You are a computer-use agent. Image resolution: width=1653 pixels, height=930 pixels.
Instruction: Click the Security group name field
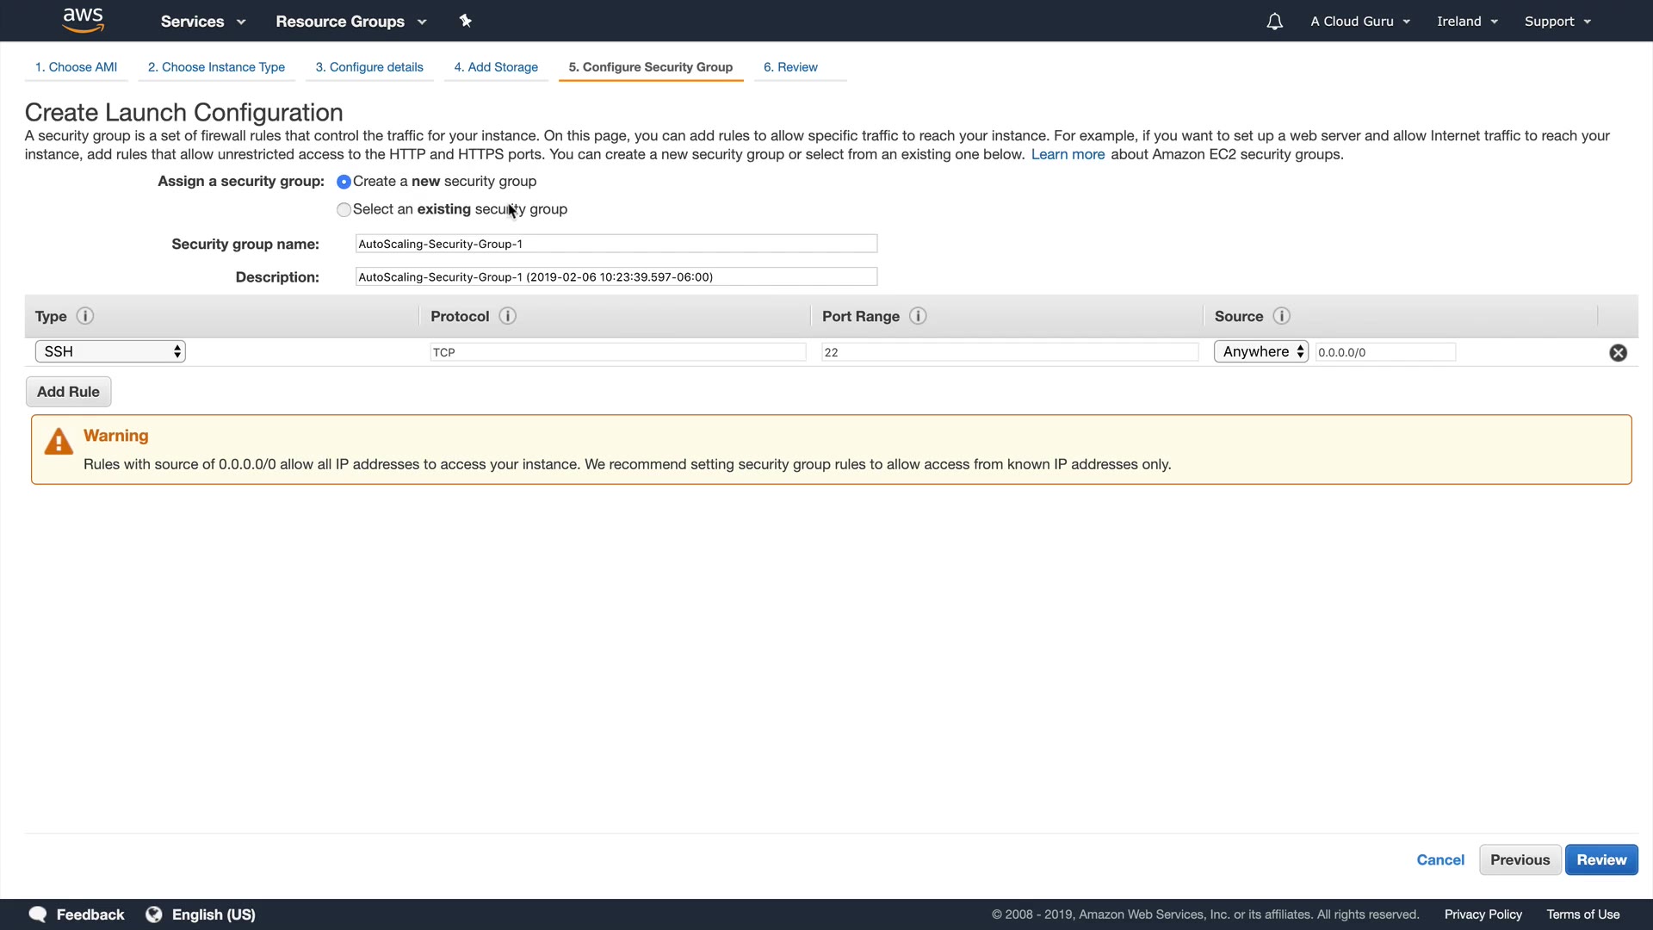tap(616, 244)
